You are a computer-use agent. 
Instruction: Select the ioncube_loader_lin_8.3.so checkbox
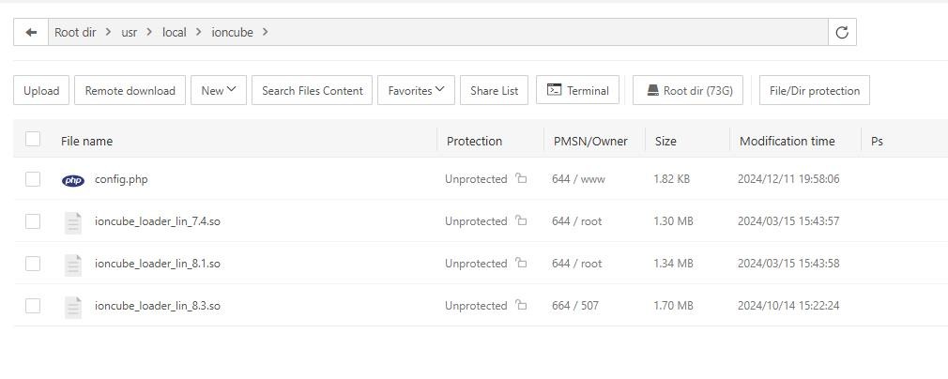point(33,306)
